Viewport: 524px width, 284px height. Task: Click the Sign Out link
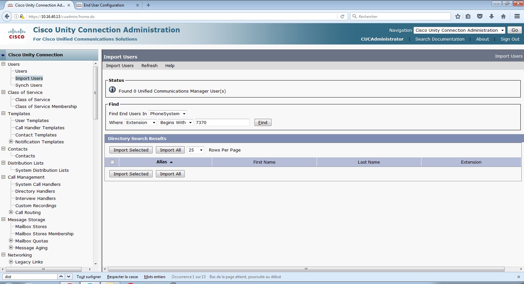pos(510,39)
